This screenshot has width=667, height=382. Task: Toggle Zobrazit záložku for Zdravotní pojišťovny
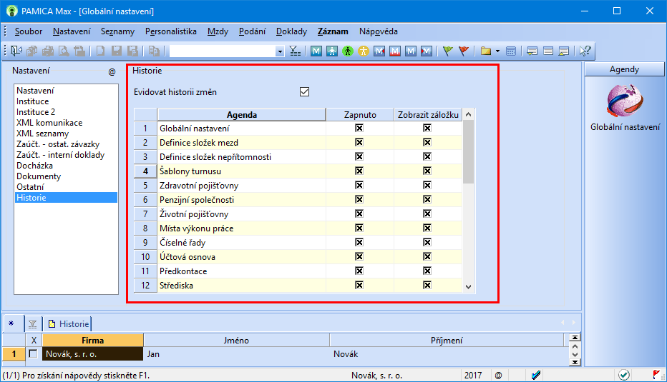coord(427,186)
